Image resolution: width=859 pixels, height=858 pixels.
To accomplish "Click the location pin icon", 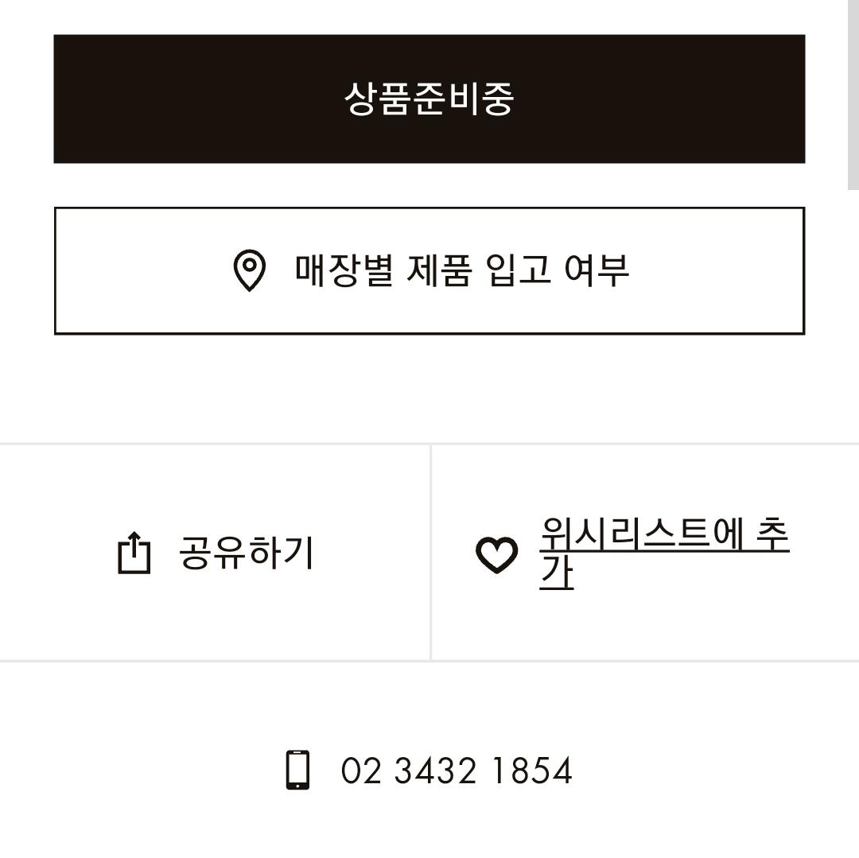I will pyautogui.click(x=249, y=270).
